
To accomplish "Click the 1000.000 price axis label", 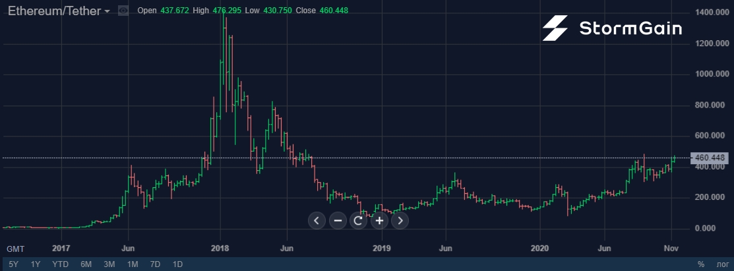I will pos(712,74).
